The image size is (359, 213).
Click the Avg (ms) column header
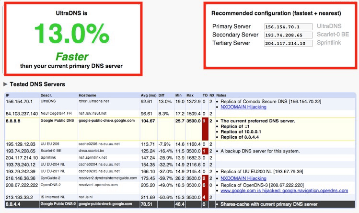[149, 95]
